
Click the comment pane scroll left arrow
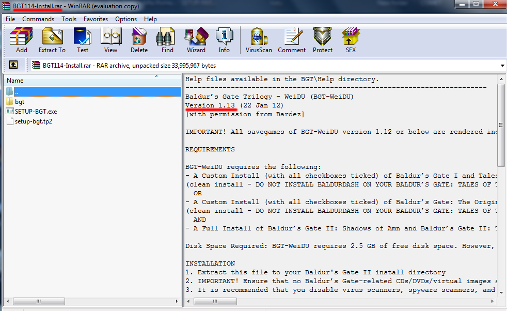point(188,301)
